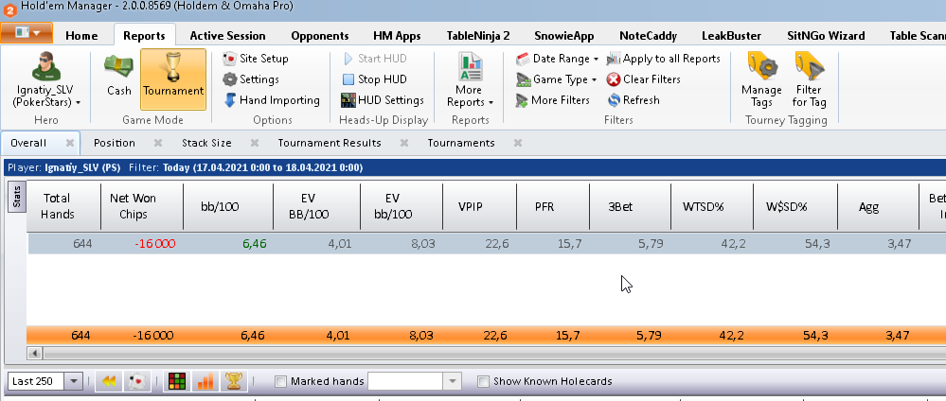
Task: Sort by Net Won Chips column
Action: [142, 206]
